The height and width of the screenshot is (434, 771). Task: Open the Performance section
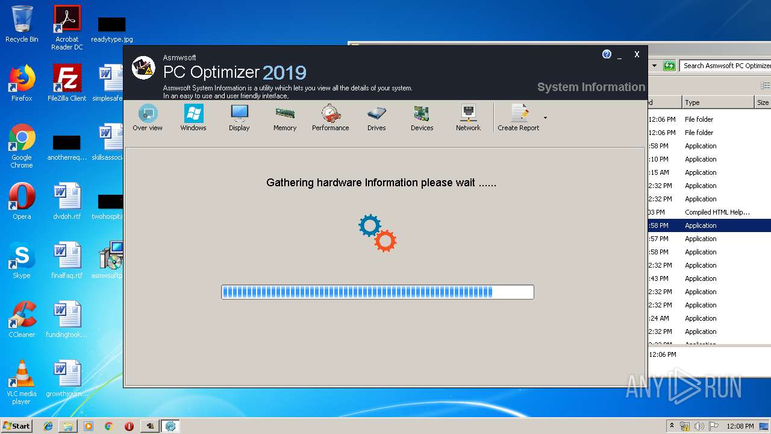click(331, 118)
